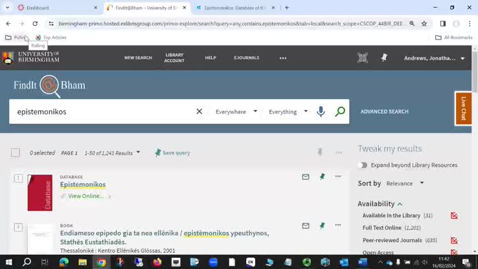Open Chrome side panel icon
Screen dimensions: 478x269
442,23
